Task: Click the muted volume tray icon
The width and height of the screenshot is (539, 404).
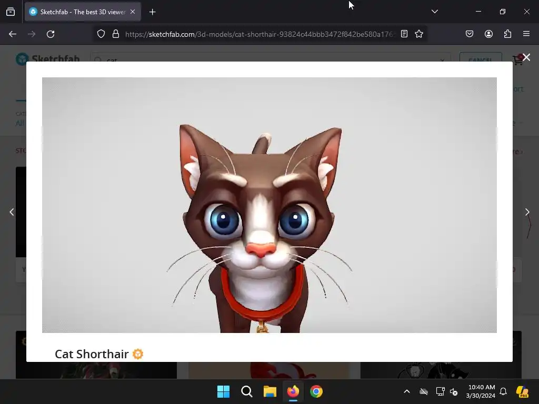Action: coord(454,391)
